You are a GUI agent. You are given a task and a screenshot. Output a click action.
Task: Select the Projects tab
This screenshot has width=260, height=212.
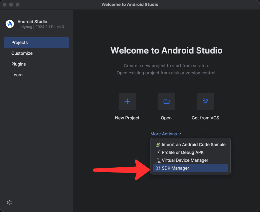[x=36, y=43]
